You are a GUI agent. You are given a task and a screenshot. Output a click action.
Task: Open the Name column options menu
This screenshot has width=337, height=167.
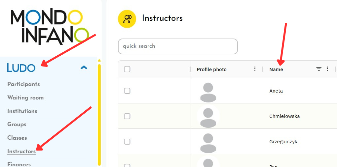(328, 69)
